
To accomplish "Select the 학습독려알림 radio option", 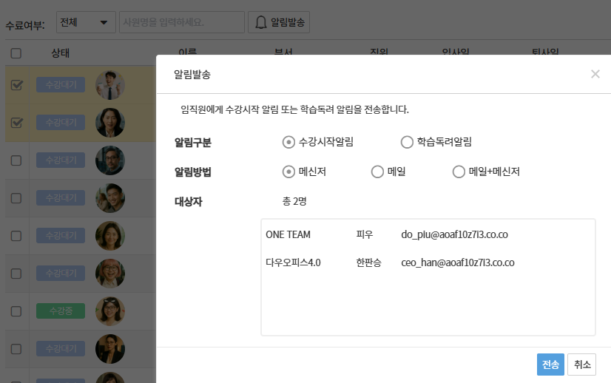I will pos(407,142).
